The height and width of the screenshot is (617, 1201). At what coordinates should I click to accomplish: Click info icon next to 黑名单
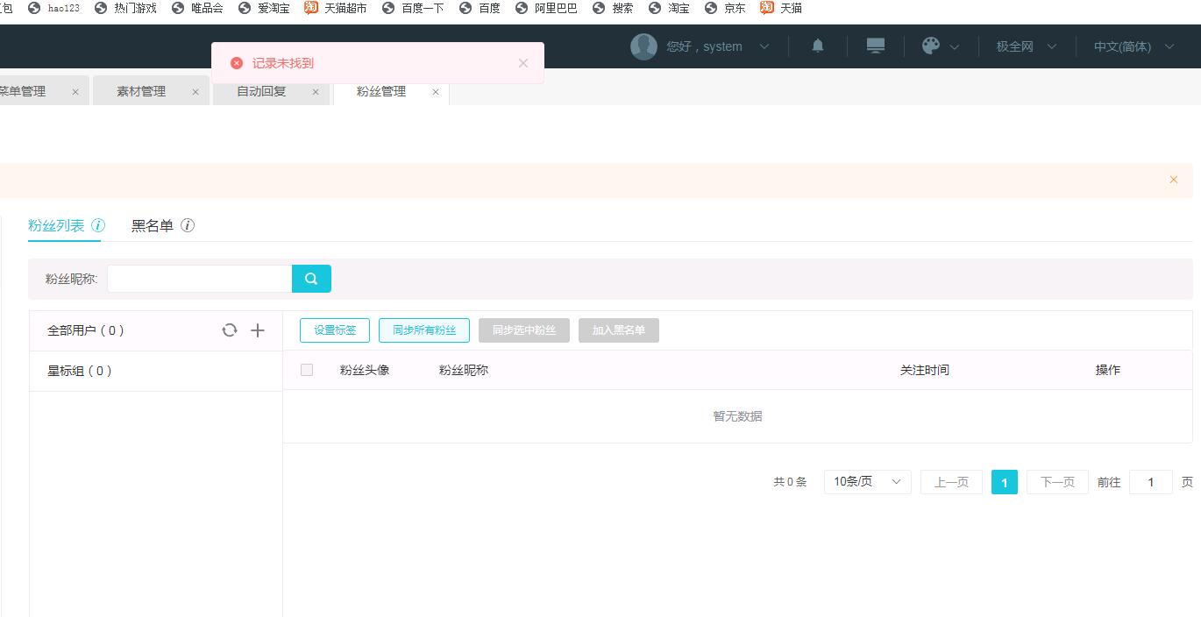pos(188,225)
